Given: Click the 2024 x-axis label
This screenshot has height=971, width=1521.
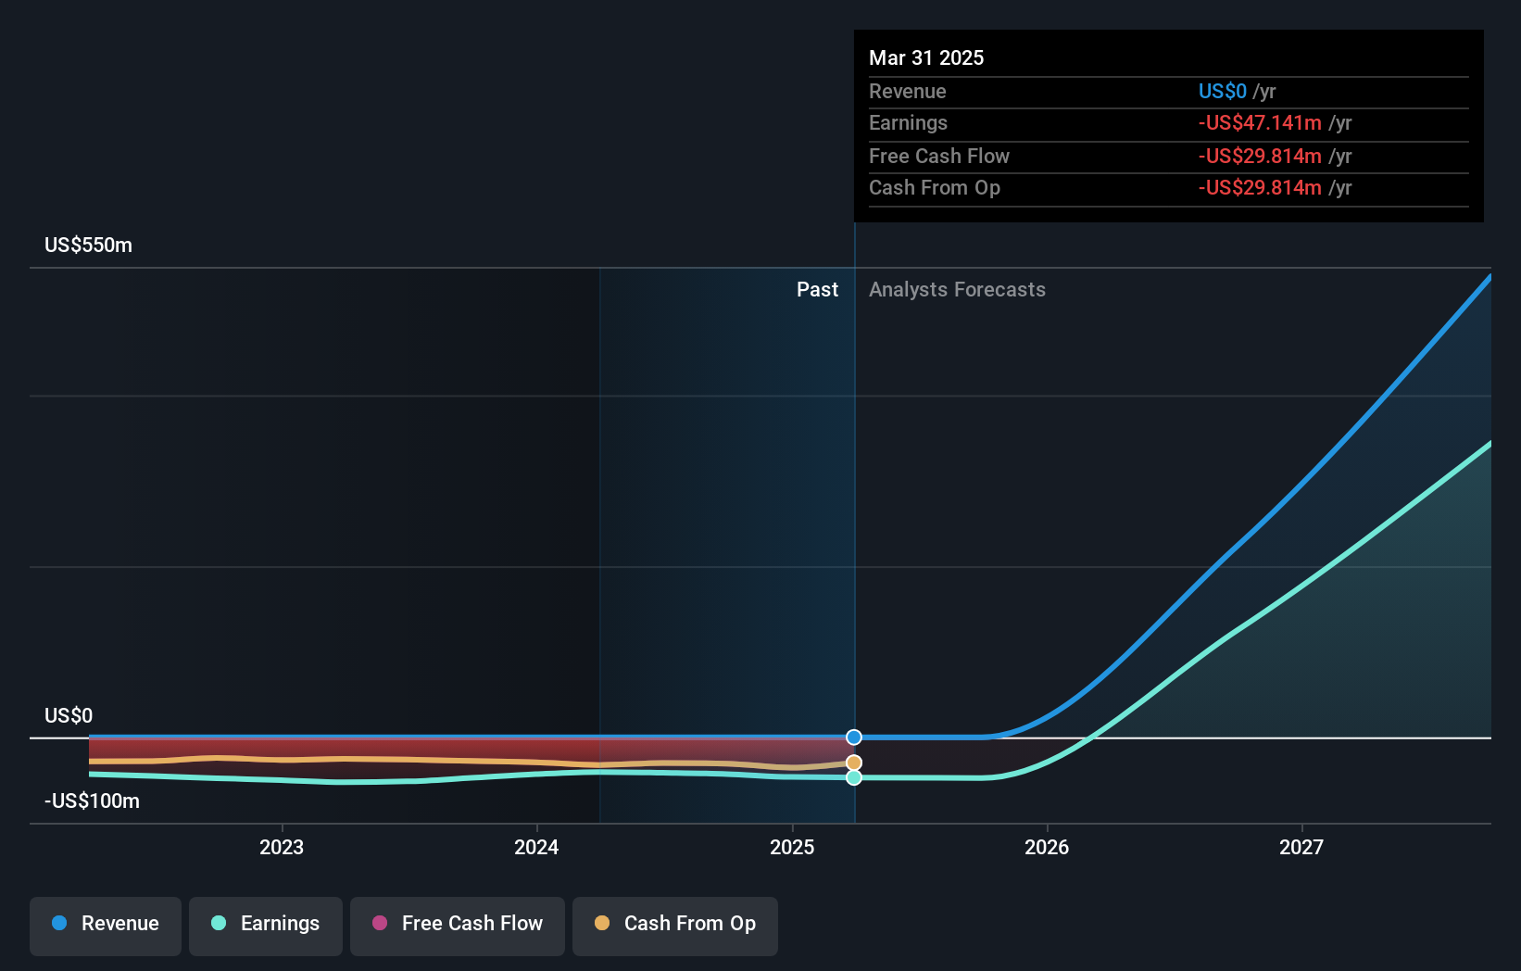Looking at the screenshot, I should tap(536, 847).
